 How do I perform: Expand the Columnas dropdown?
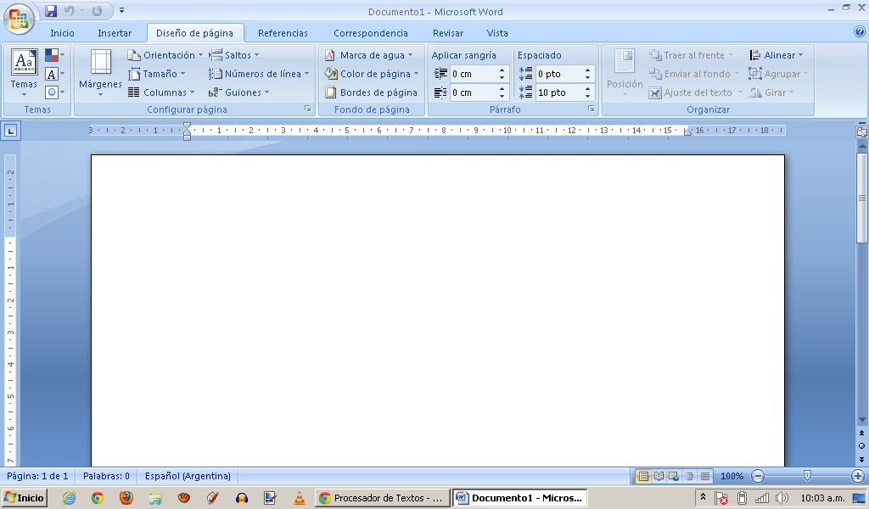point(161,92)
